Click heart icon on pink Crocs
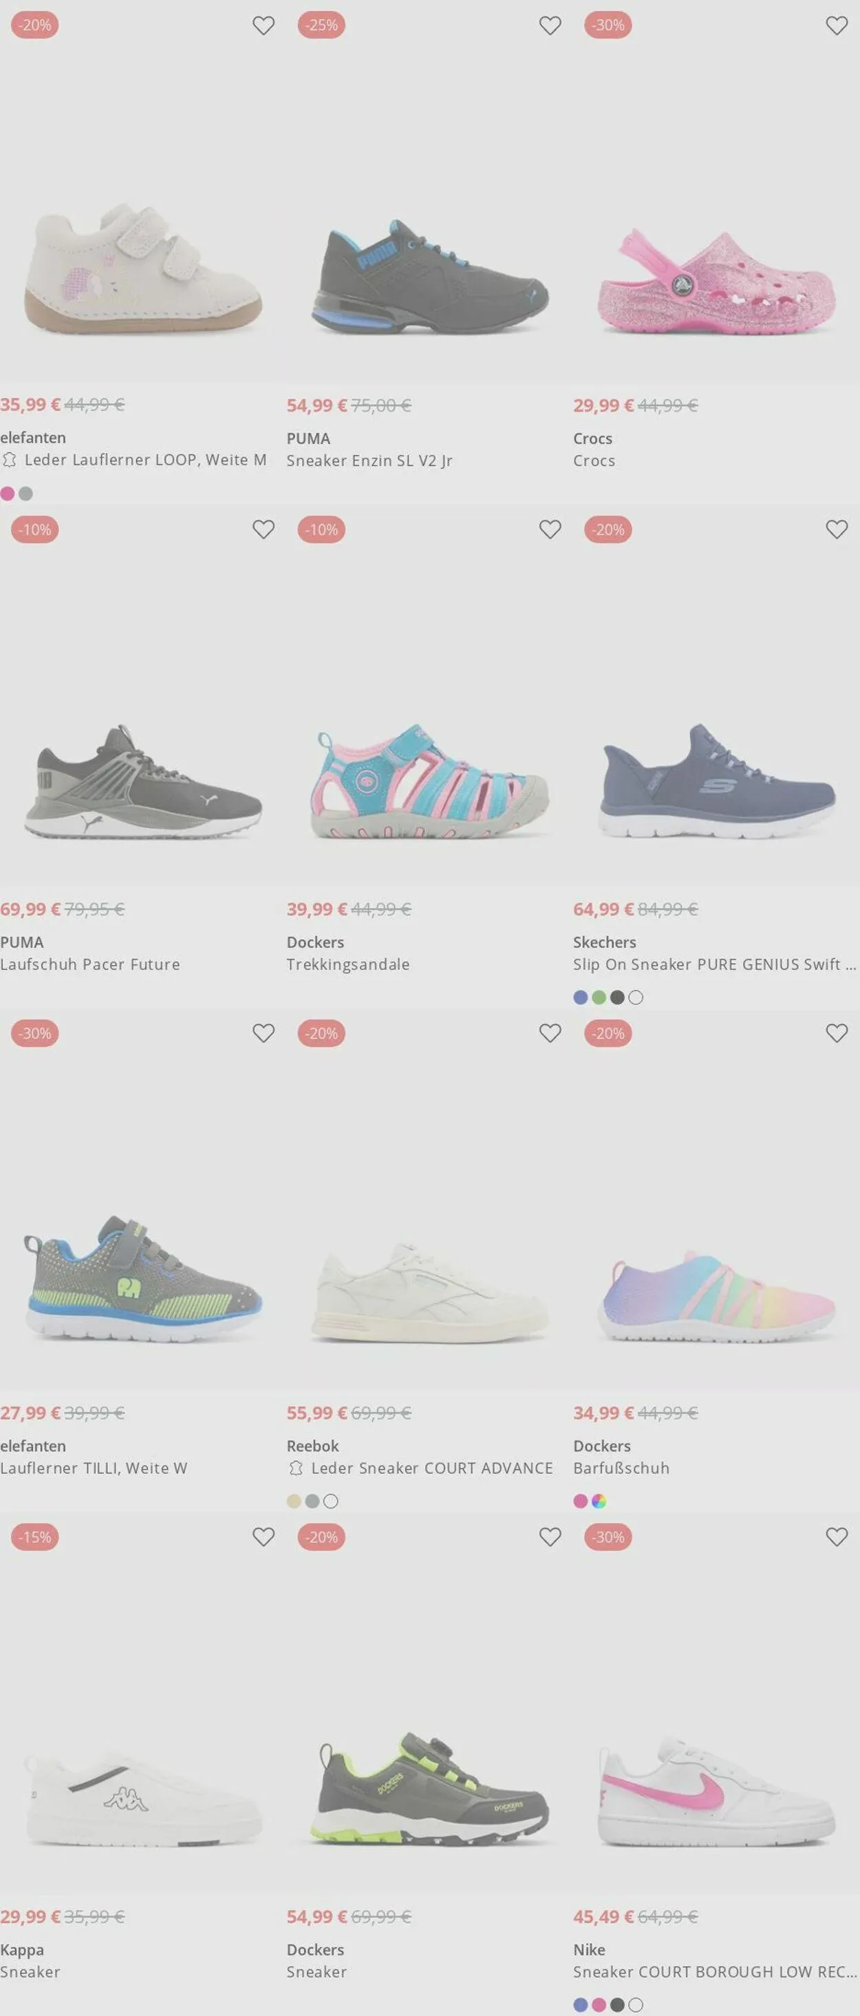This screenshot has width=860, height=2016. point(837,26)
